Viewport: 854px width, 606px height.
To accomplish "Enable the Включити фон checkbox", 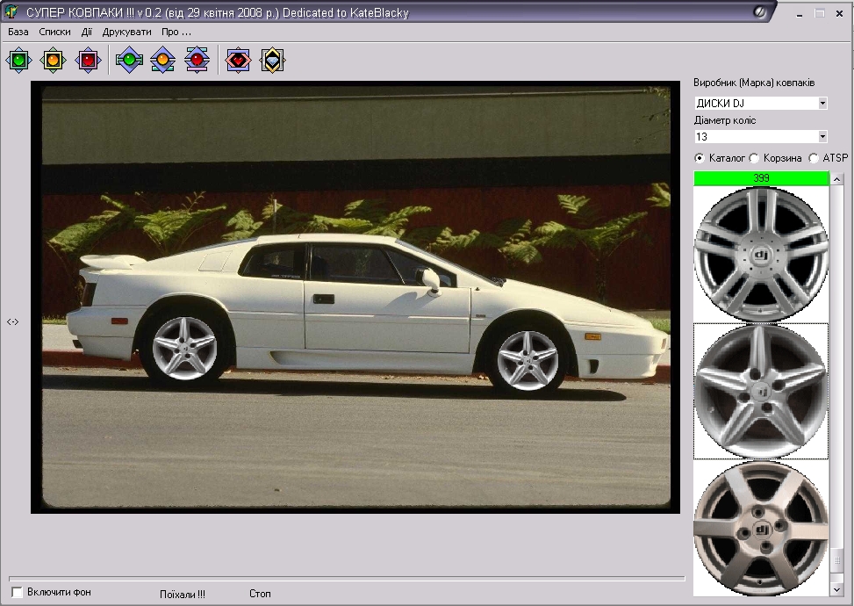I will [x=17, y=592].
